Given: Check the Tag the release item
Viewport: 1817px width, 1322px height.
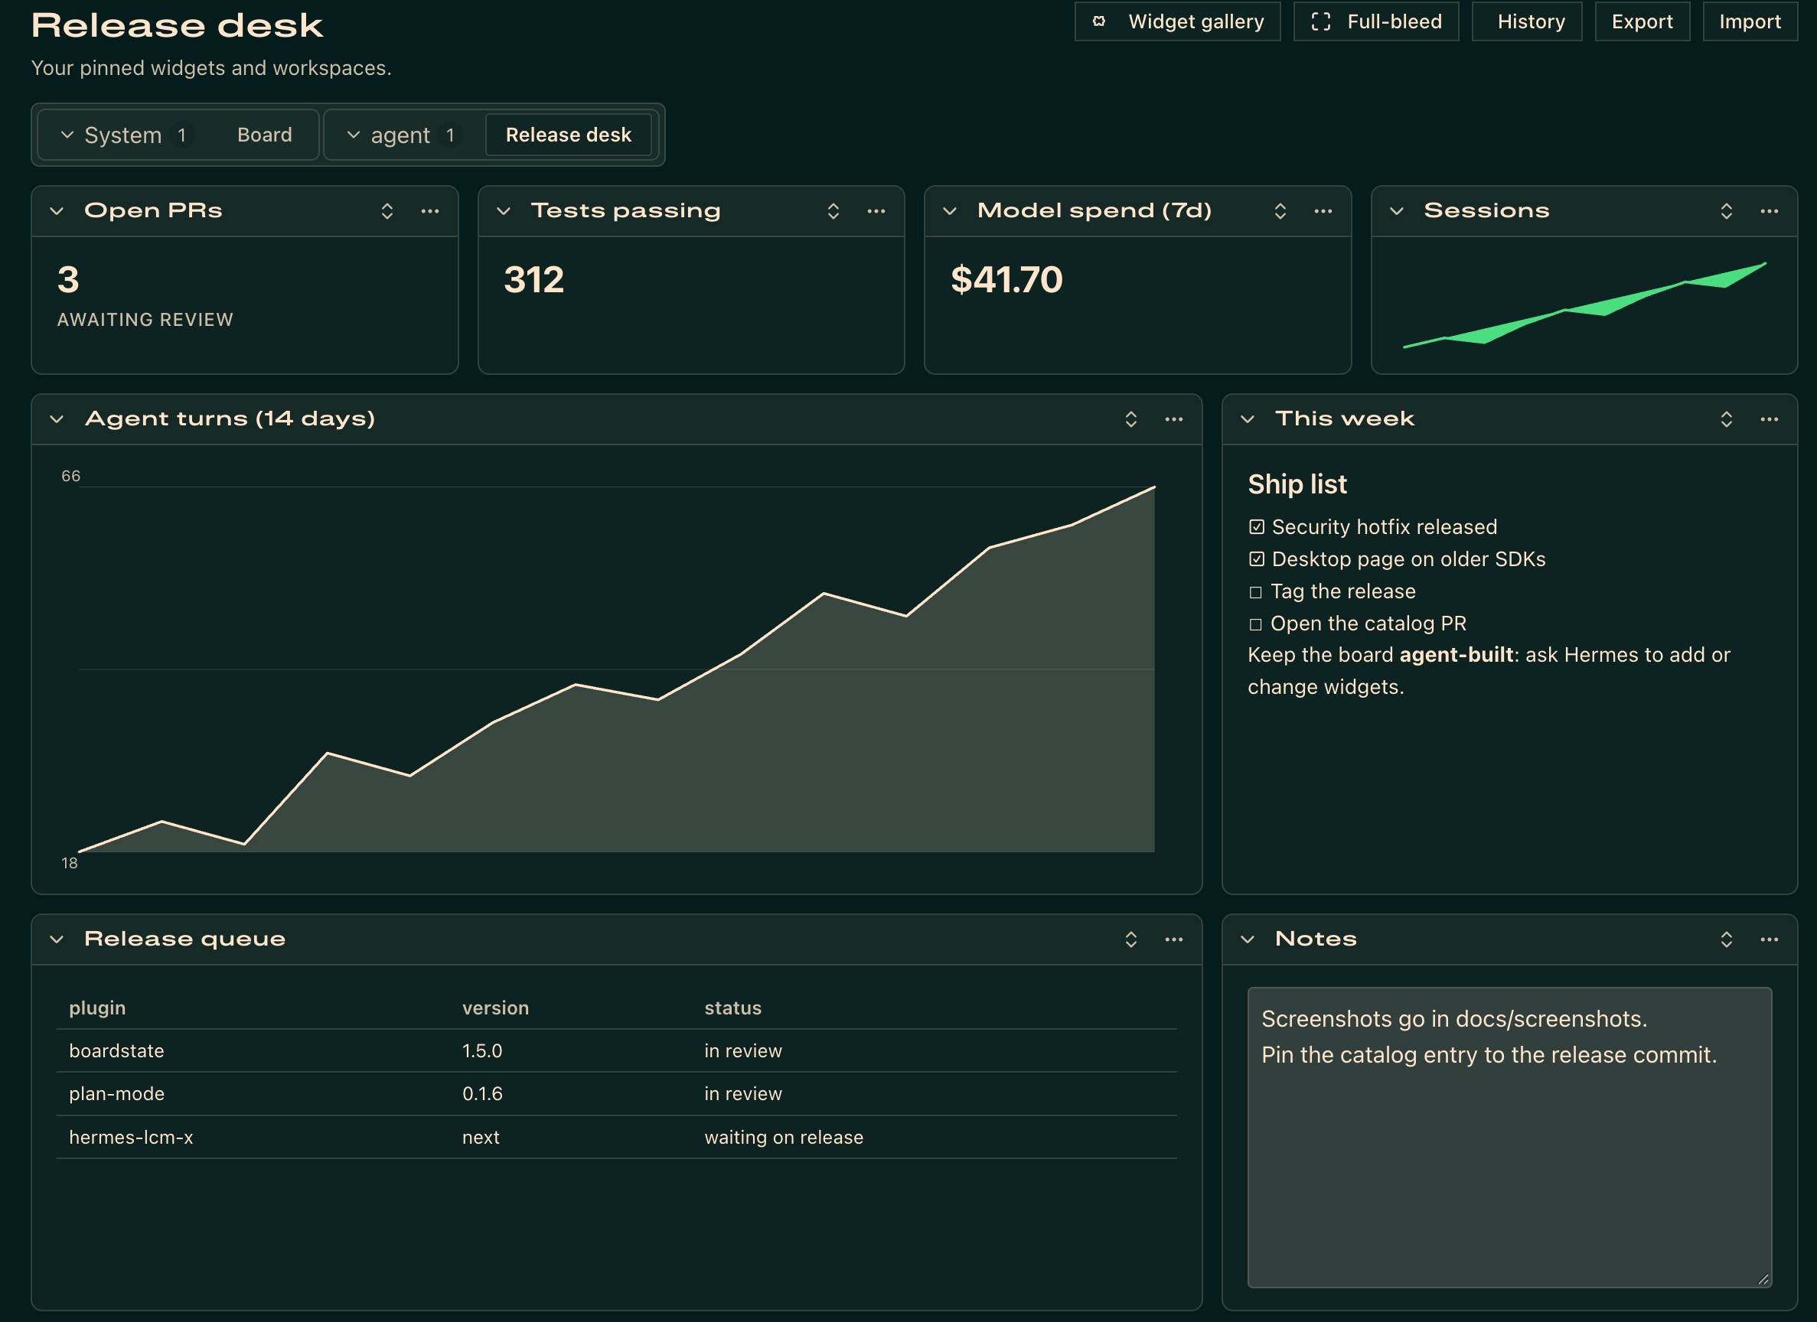Looking at the screenshot, I should pyautogui.click(x=1255, y=593).
